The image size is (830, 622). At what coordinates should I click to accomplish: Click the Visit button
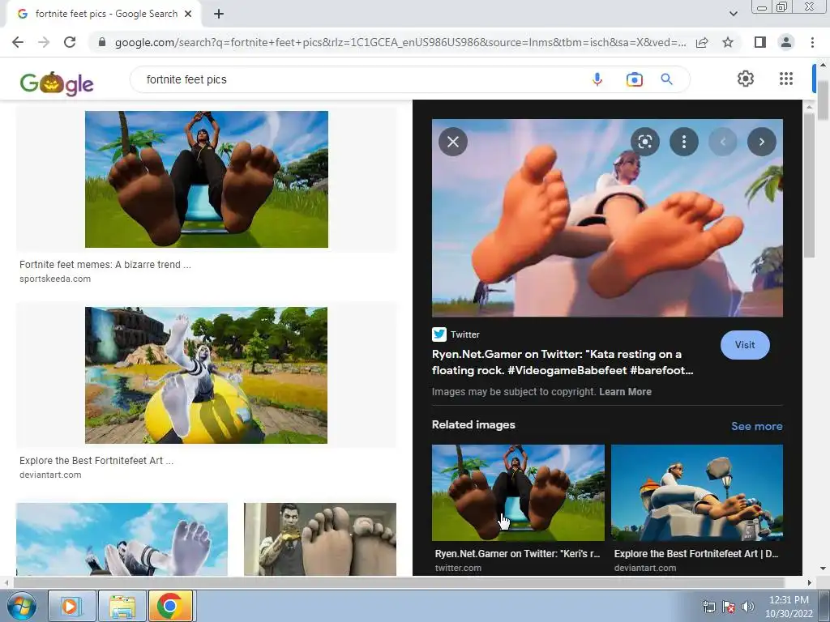[745, 345]
